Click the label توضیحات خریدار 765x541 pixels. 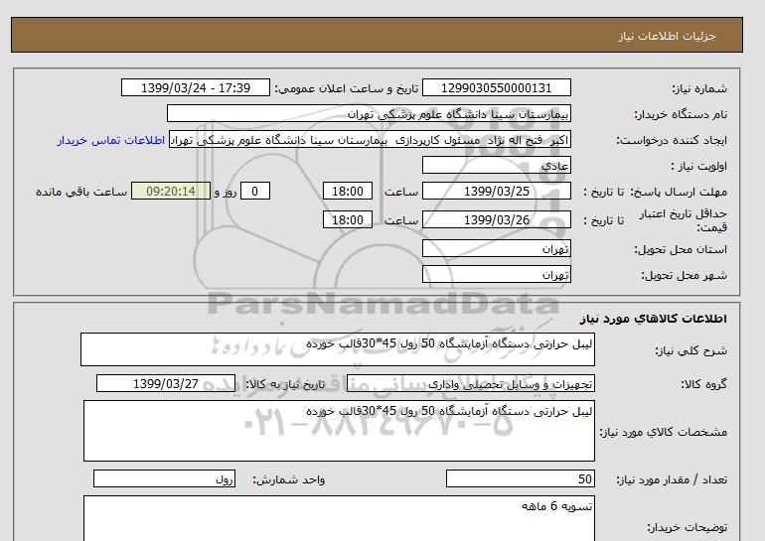click(688, 528)
